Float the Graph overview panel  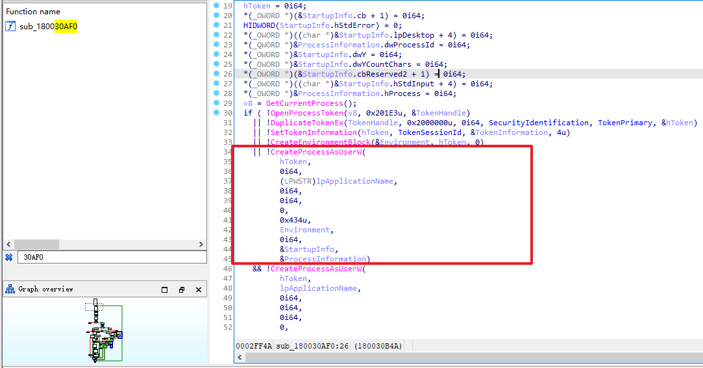(x=182, y=290)
